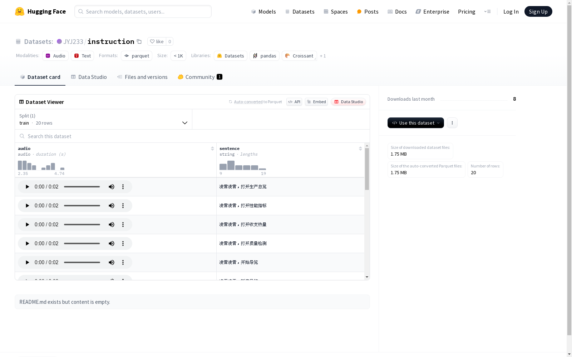
Task: Copy dataset name with copy icon
Action: pos(139,41)
